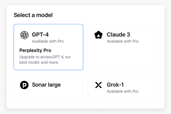The height and width of the screenshot is (114, 171).
Task: Click the Claude 3 starburst icon
Action: click(98, 35)
